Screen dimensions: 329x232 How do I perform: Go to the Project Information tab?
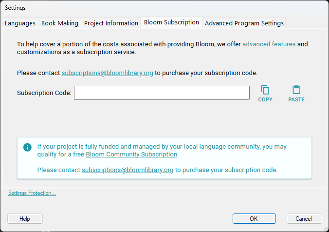click(111, 23)
